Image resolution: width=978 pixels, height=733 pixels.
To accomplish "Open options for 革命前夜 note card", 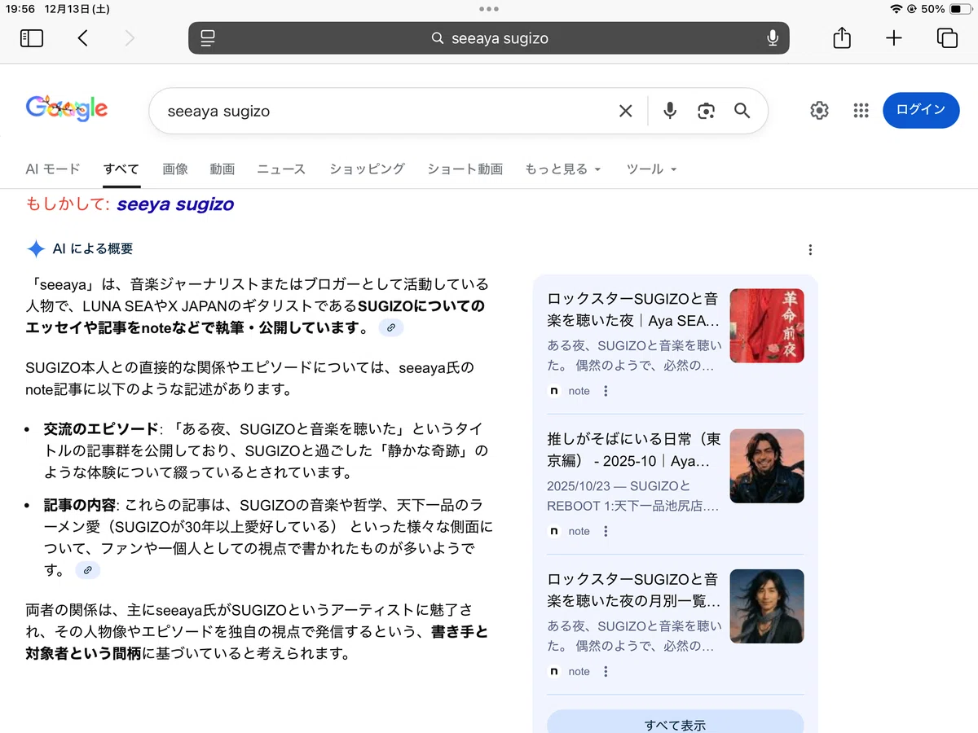I will 606,391.
